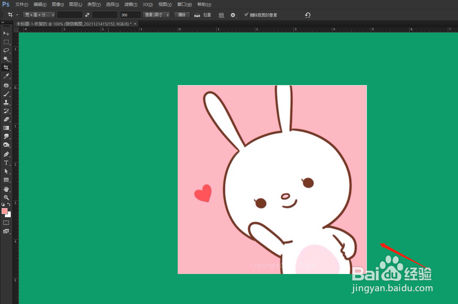Viewport: 458px width, 304px height.
Task: Reset default foreground and background colors
Action: pos(3,205)
